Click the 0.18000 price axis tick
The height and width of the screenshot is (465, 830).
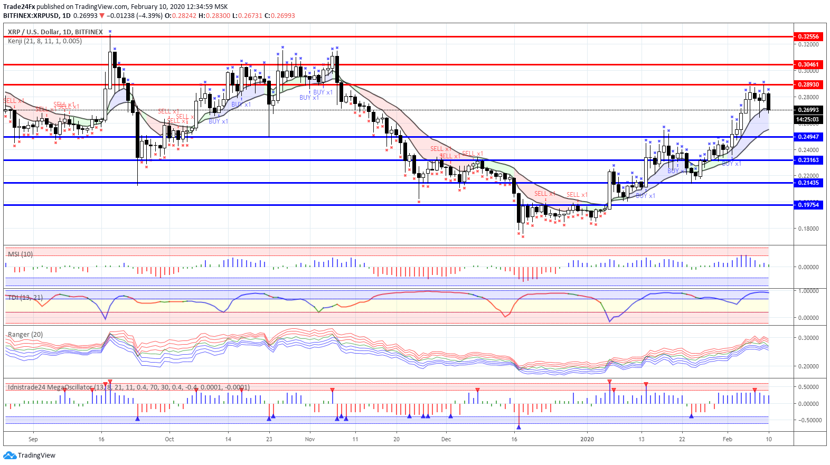[808, 229]
